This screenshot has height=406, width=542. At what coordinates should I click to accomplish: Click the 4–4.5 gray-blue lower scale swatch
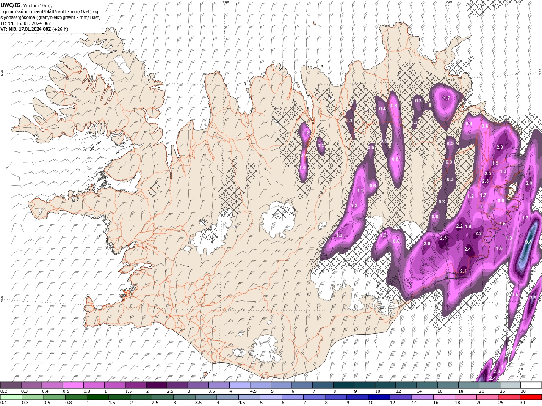click(227, 397)
